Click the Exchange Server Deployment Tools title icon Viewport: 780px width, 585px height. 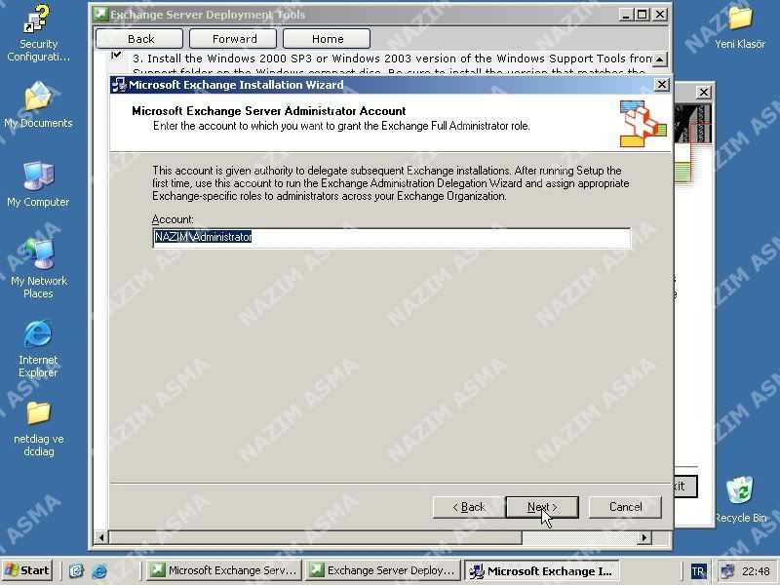coord(101,14)
